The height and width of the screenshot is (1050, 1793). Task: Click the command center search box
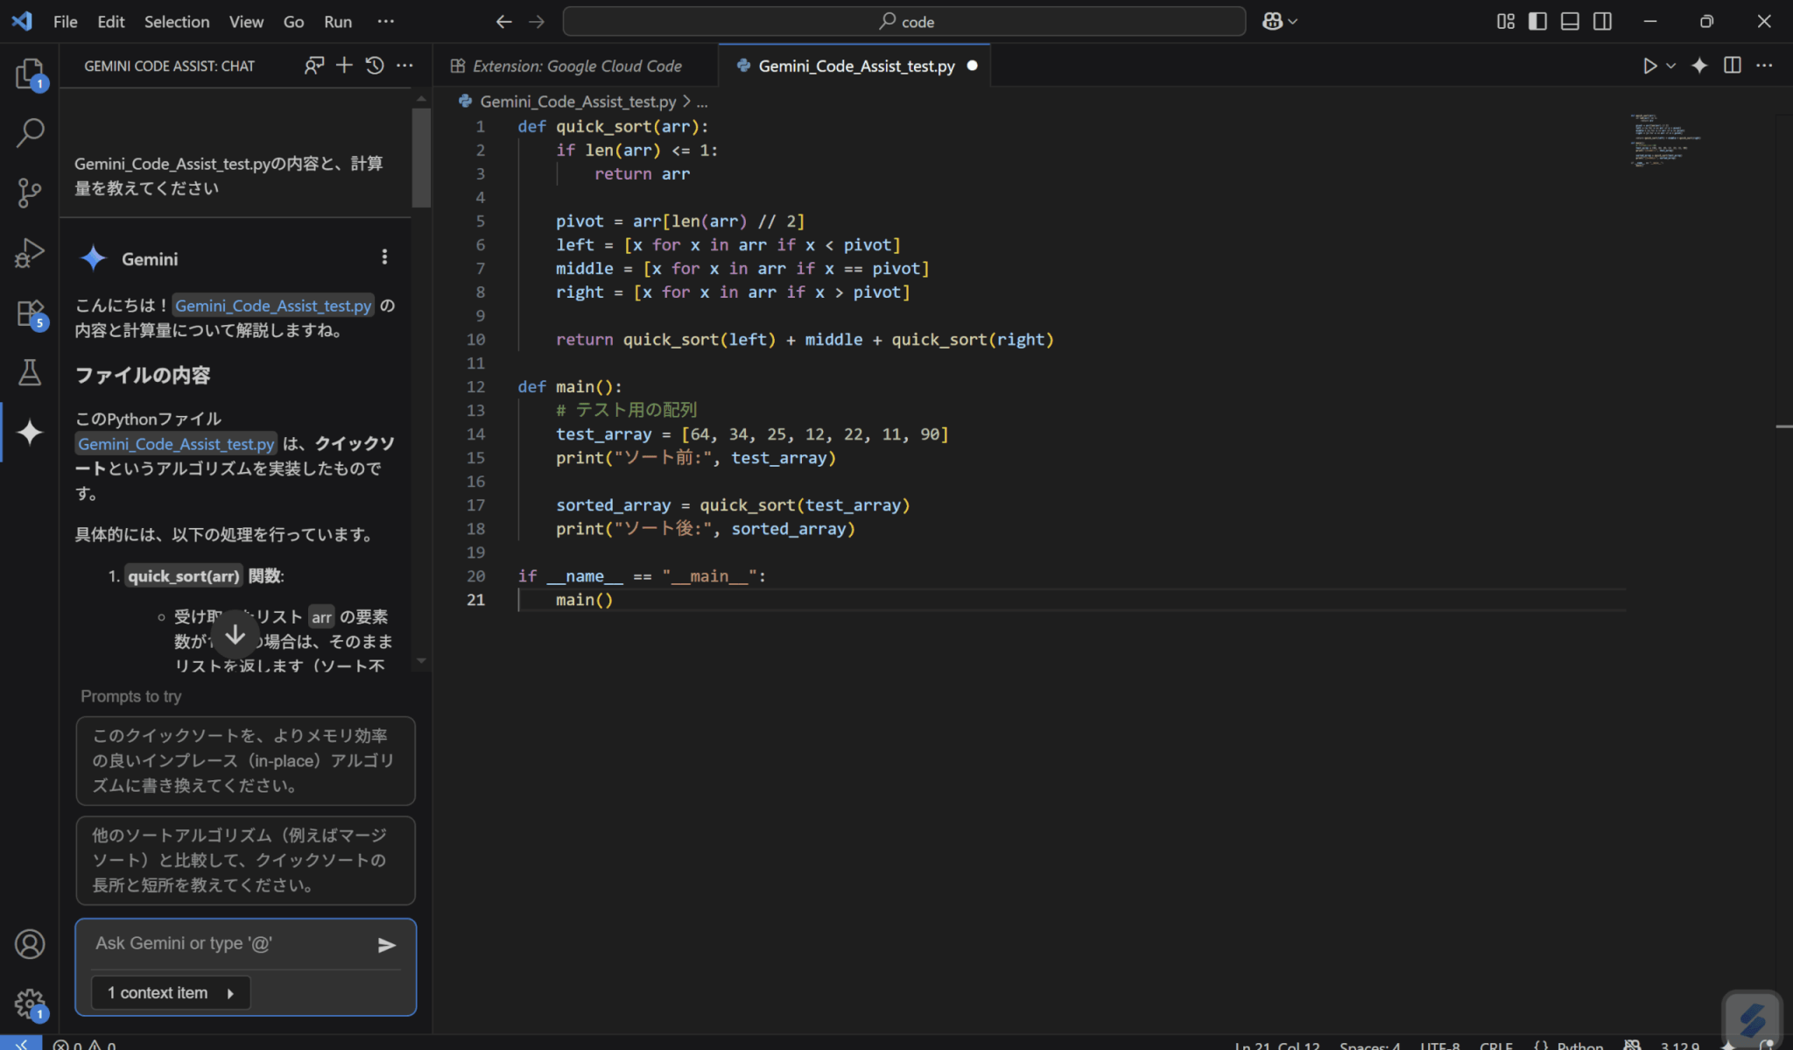[x=904, y=21]
